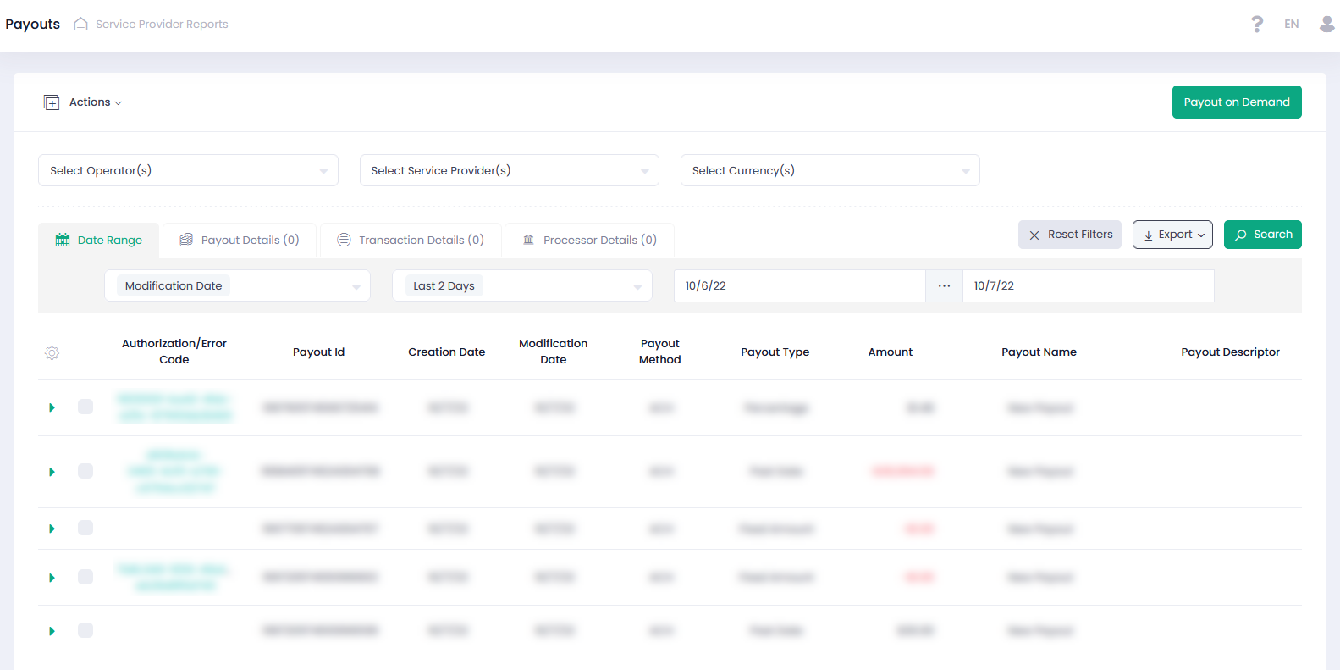Image resolution: width=1340 pixels, height=670 pixels.
Task: Click the table column settings gear
Action: tap(52, 352)
